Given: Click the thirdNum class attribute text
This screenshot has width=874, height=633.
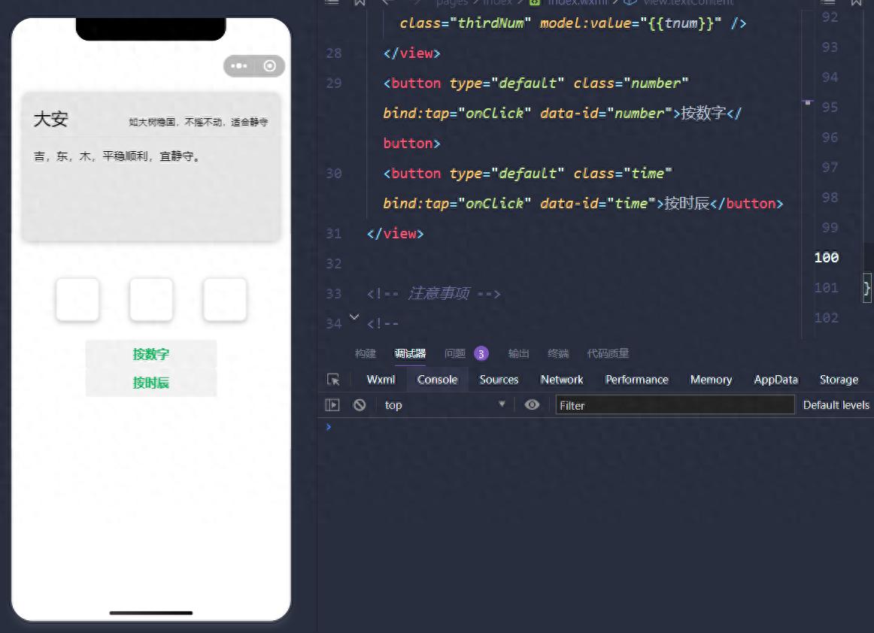Looking at the screenshot, I should click(x=465, y=23).
